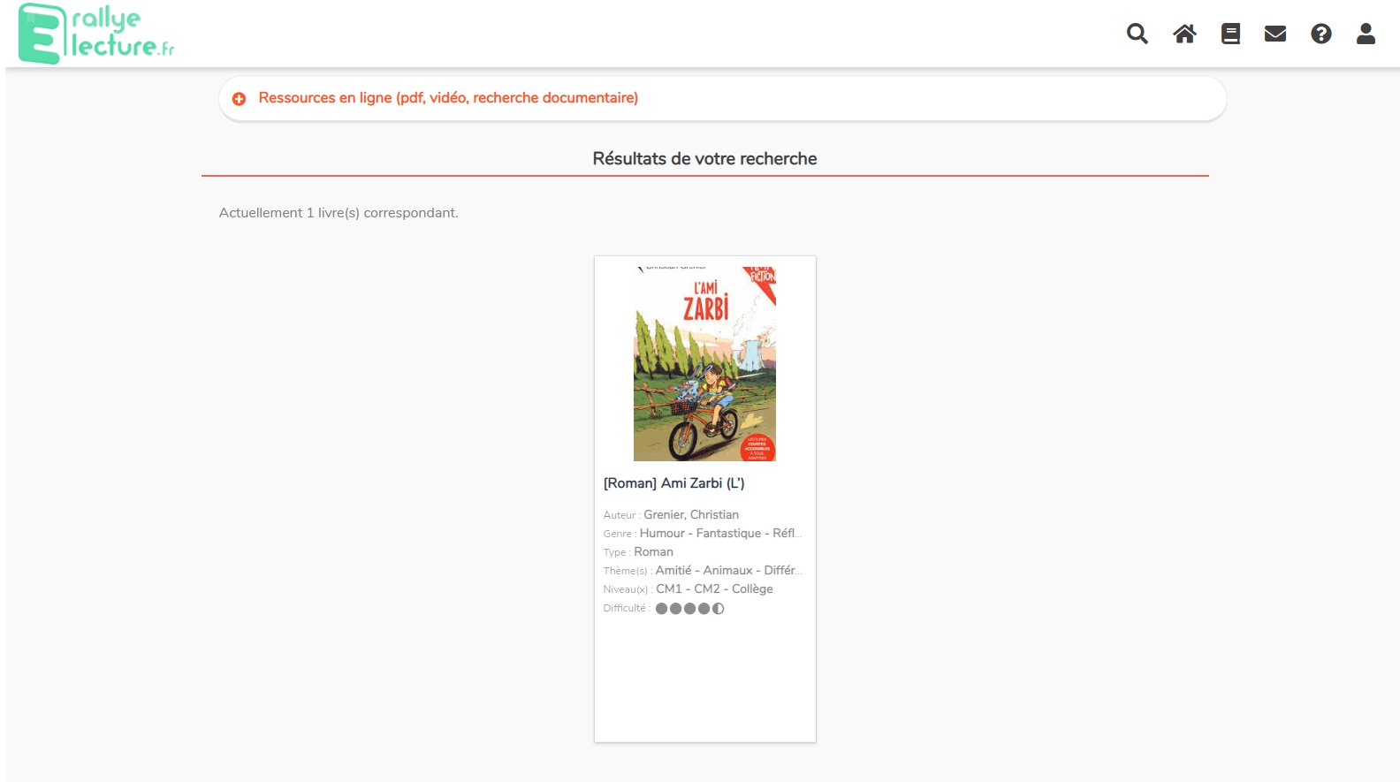The width and height of the screenshot is (1400, 782).
Task: Open the search magnifier icon
Action: [x=1137, y=34]
